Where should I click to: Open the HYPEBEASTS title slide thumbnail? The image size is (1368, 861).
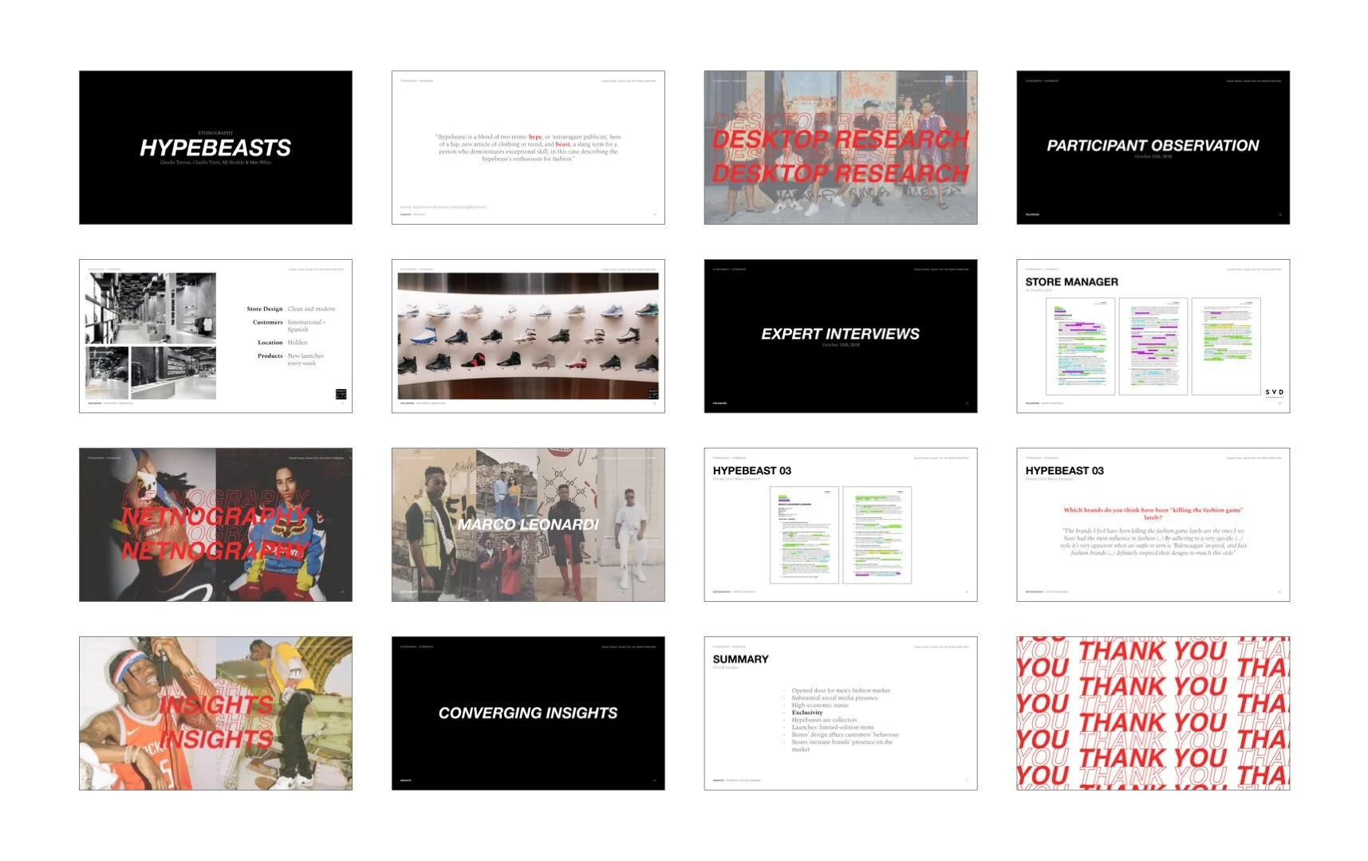pos(215,147)
